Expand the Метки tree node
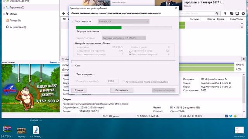 coord(4,14)
